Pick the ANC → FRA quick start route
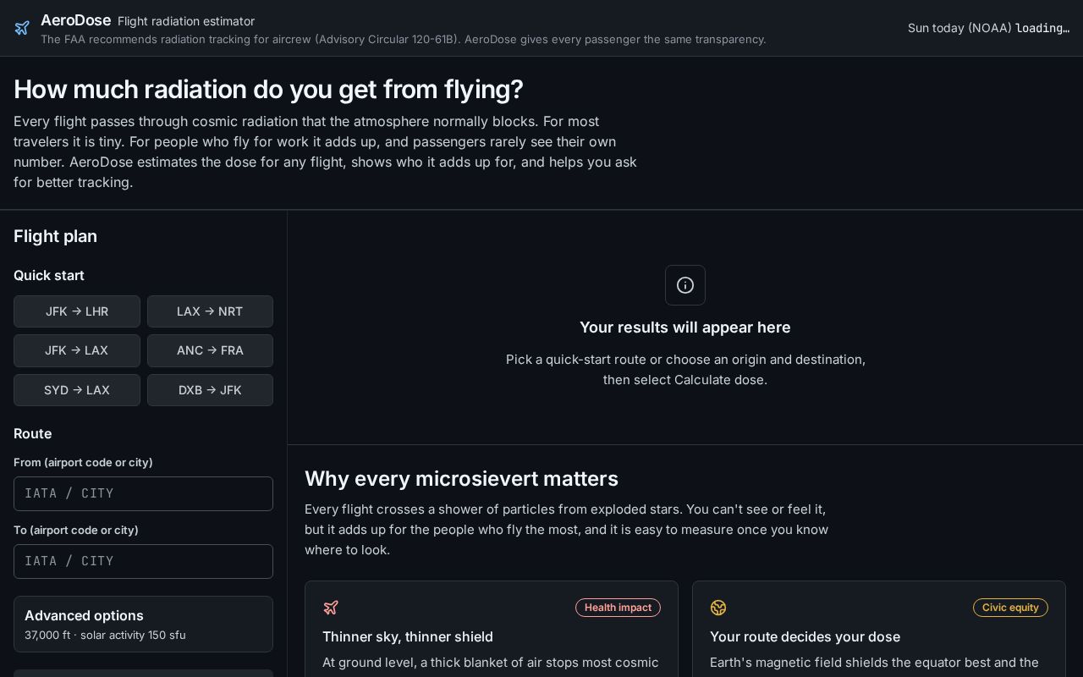This screenshot has width=1083, height=677. (x=210, y=350)
